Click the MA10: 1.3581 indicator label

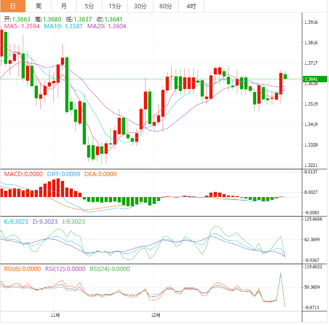point(63,26)
